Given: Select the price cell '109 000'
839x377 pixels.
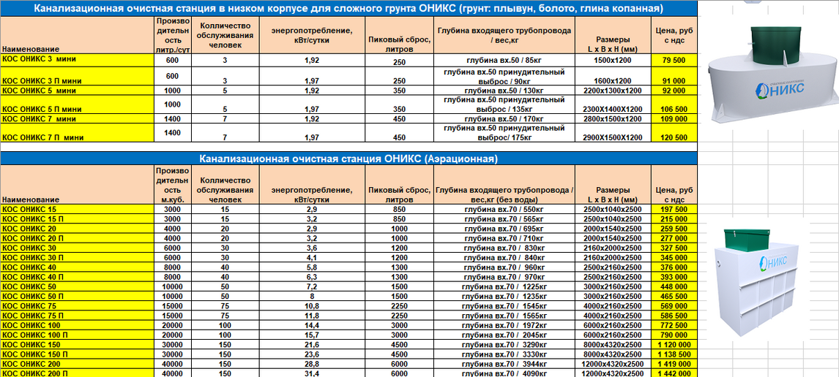Looking at the screenshot, I should [674, 118].
